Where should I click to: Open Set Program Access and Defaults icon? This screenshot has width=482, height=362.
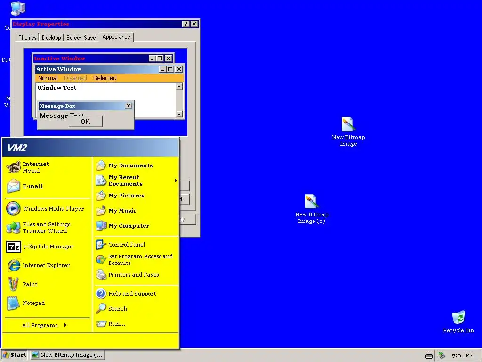tap(101, 260)
